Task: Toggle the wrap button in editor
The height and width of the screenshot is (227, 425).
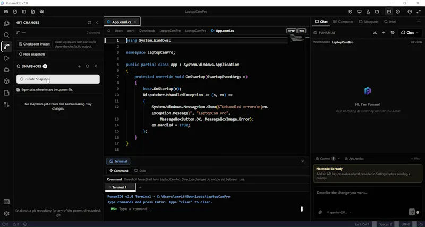Action: pos(291,31)
